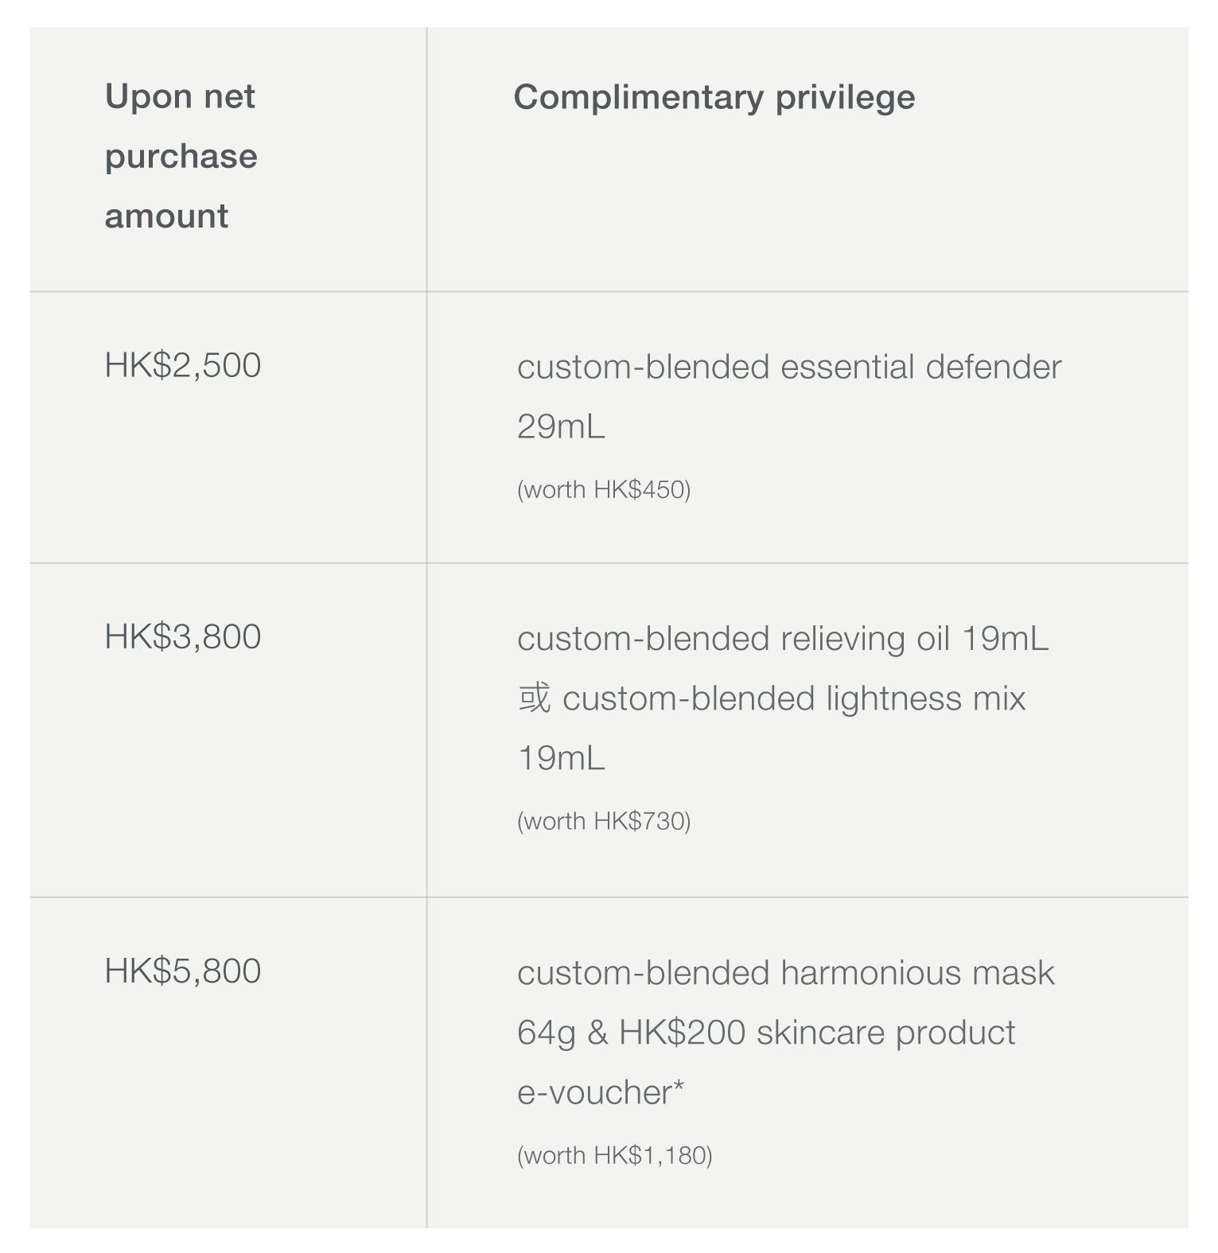The width and height of the screenshot is (1218, 1253).
Task: Select the HK$2,500 purchase amount cell
Action: [183, 365]
